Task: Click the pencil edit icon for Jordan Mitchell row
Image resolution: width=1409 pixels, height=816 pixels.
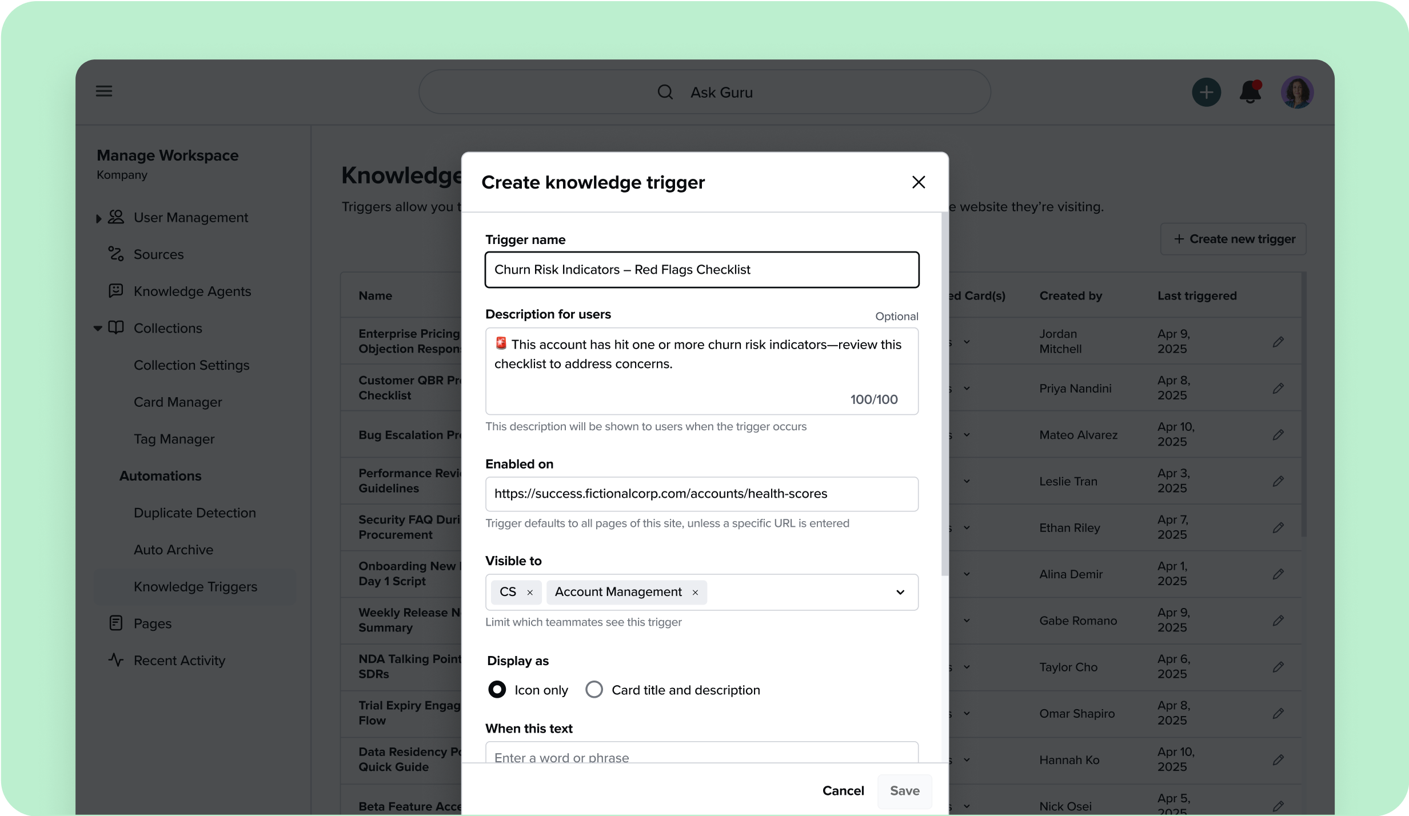Action: coord(1278,342)
